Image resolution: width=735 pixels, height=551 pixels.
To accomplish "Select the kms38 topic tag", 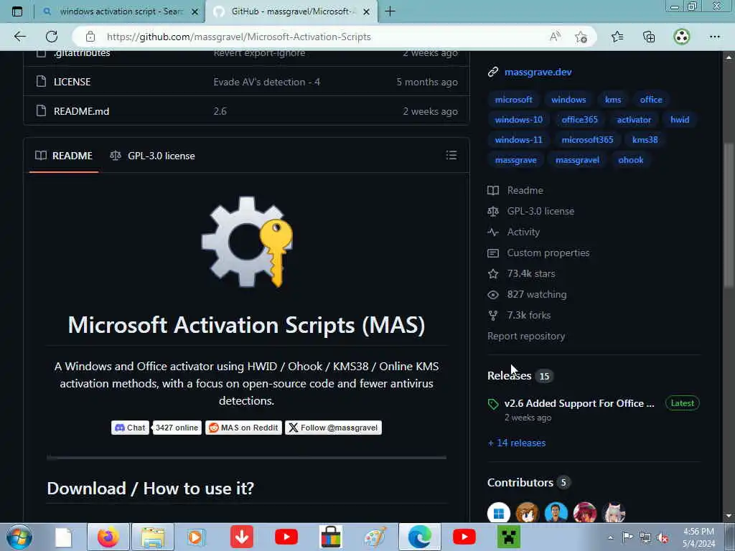I will pos(645,140).
